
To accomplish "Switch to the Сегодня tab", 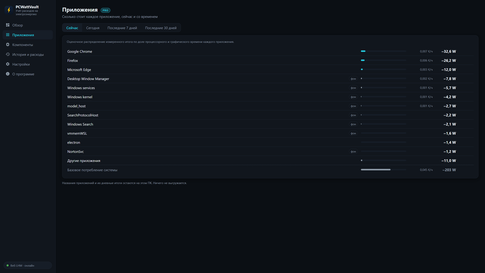I will pyautogui.click(x=93, y=28).
